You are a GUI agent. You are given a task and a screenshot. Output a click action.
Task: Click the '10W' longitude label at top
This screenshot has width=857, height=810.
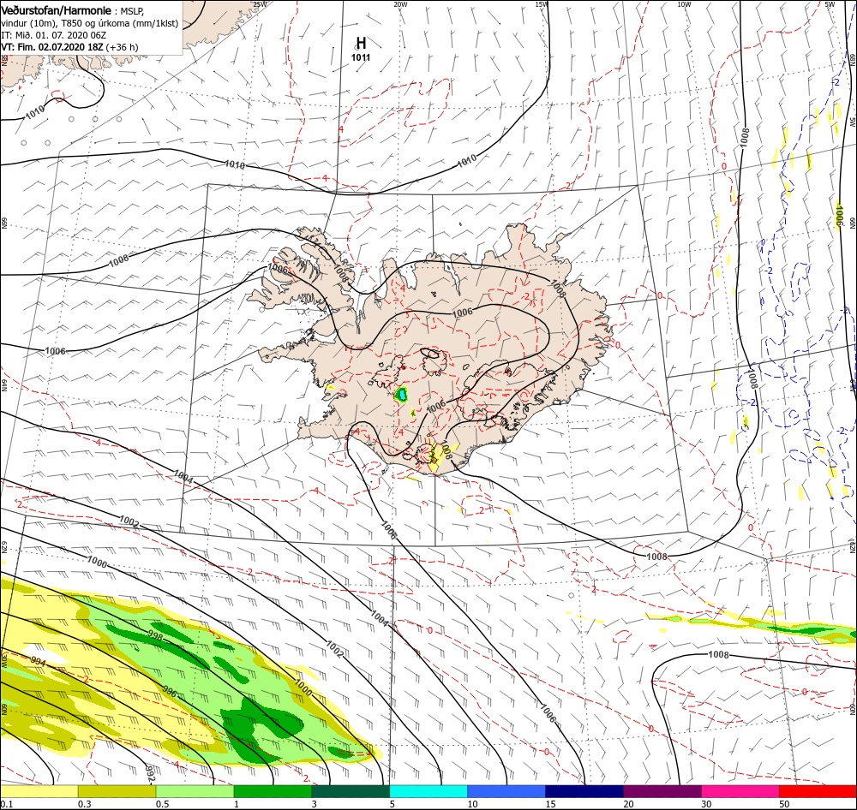(684, 4)
